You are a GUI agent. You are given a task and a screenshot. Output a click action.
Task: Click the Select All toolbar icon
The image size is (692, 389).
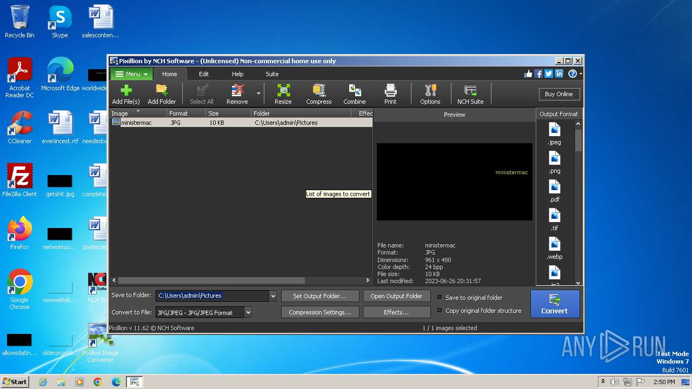pos(202,94)
